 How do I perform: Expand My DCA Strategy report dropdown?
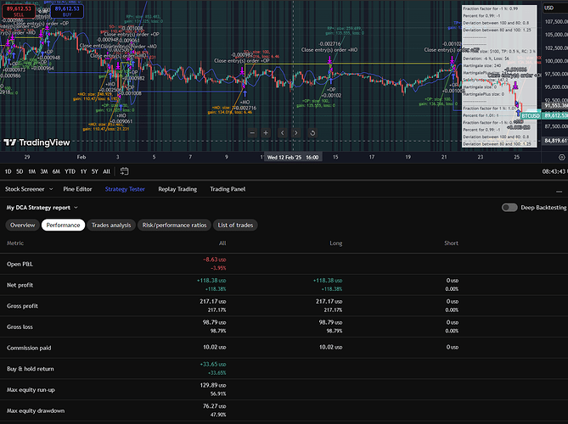[x=42, y=207]
